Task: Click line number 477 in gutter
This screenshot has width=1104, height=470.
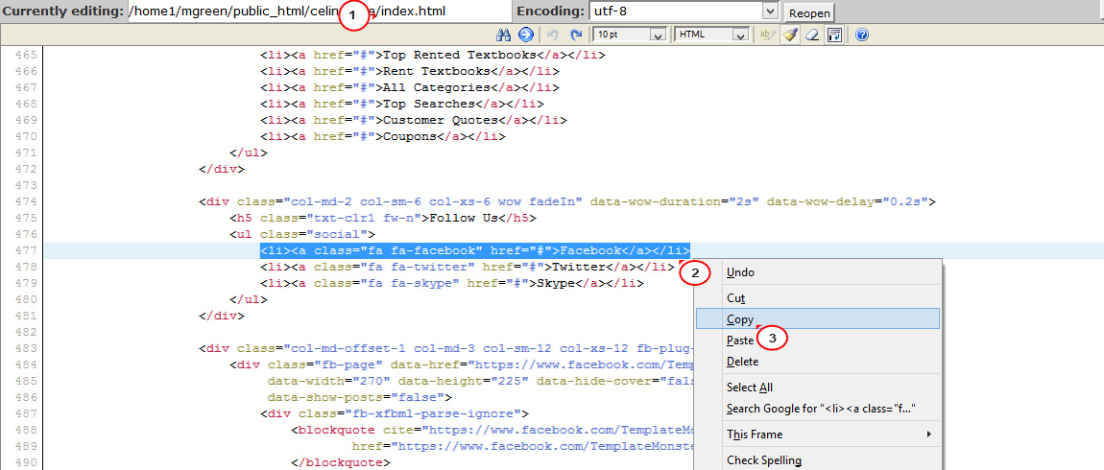Action: [x=25, y=250]
